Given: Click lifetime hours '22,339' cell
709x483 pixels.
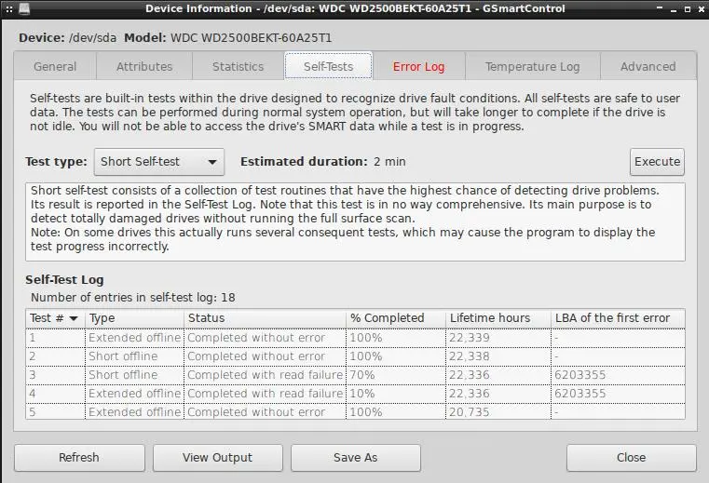Looking at the screenshot, I should pos(498,338).
